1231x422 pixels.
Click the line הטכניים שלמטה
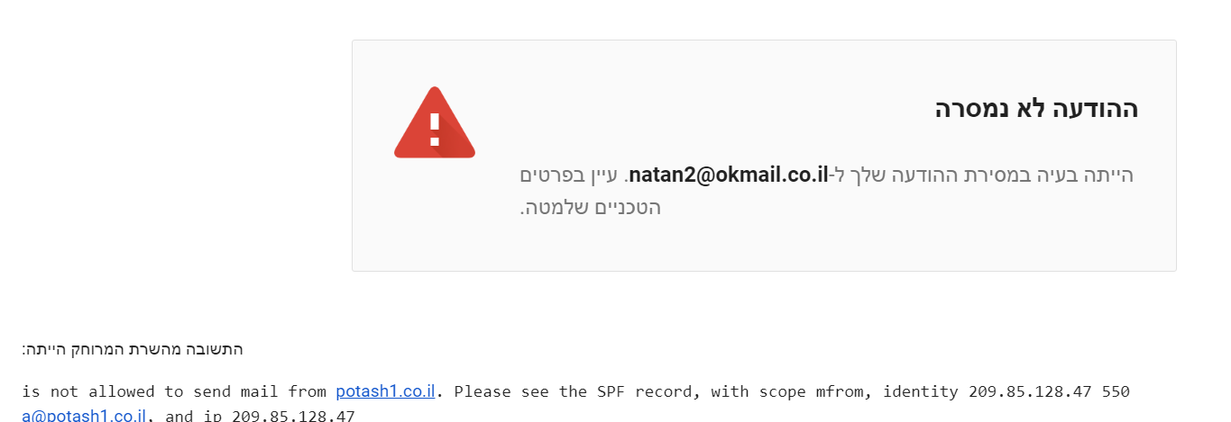[x=593, y=208]
